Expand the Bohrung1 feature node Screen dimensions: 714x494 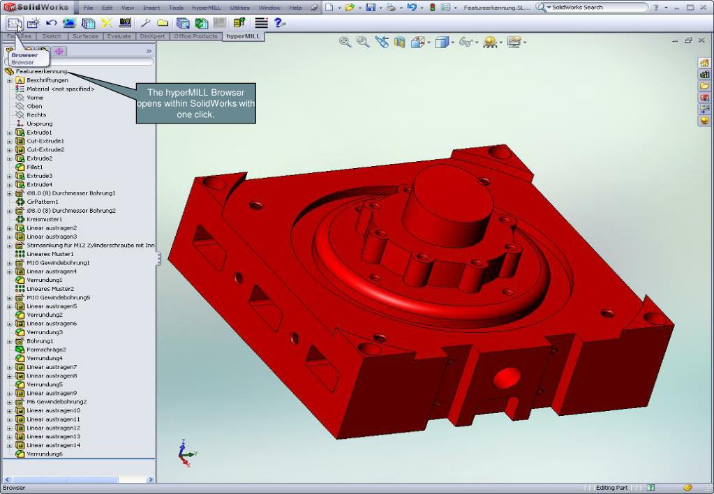click(9, 341)
